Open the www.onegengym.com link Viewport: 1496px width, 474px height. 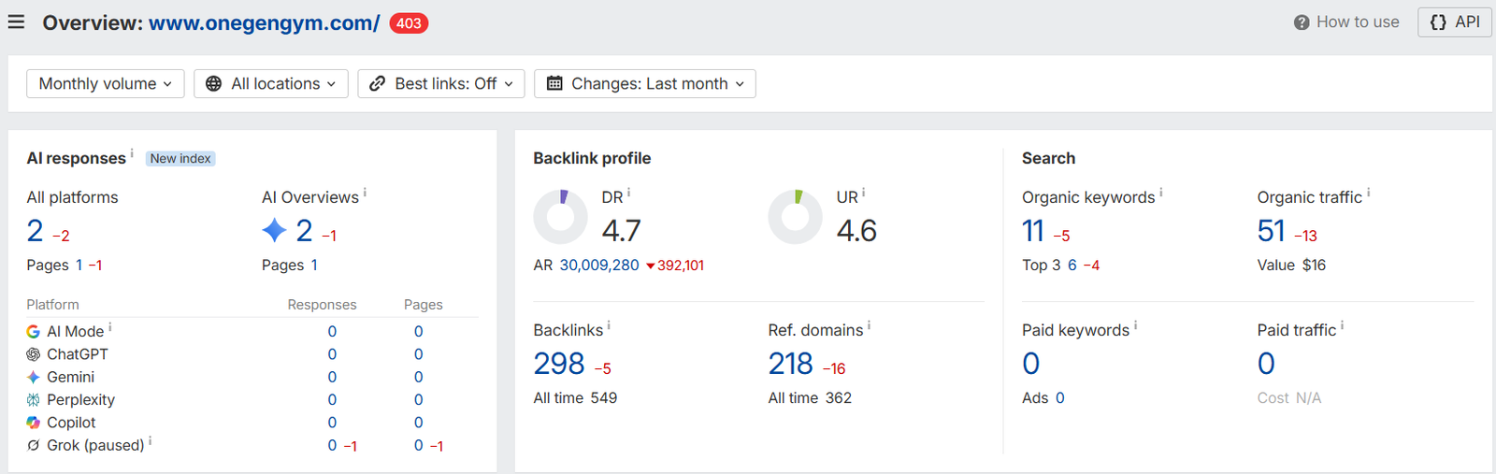pos(265,23)
